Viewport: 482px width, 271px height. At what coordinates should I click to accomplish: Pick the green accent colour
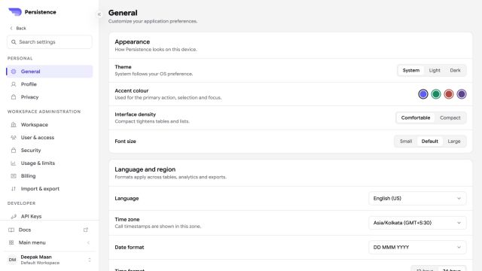(x=436, y=94)
